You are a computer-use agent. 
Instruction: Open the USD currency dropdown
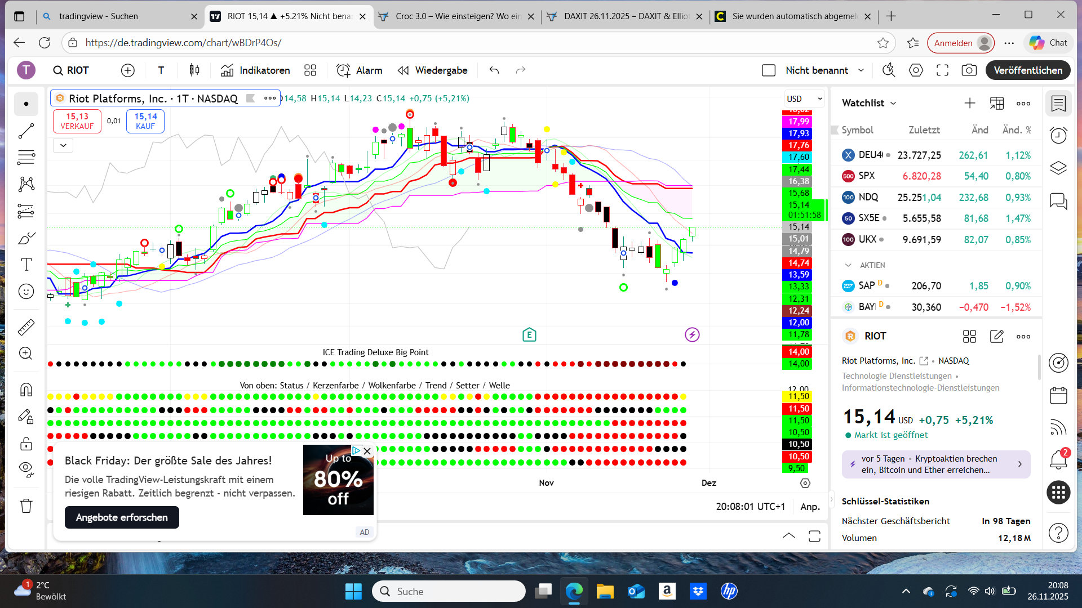tap(804, 99)
